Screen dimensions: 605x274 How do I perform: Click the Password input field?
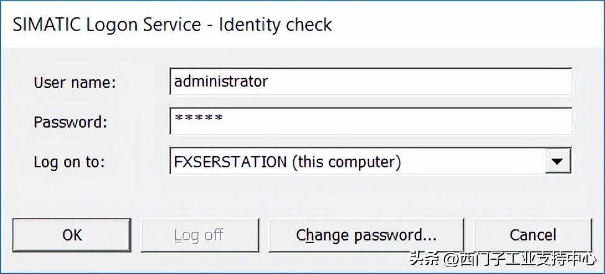pyautogui.click(x=370, y=121)
